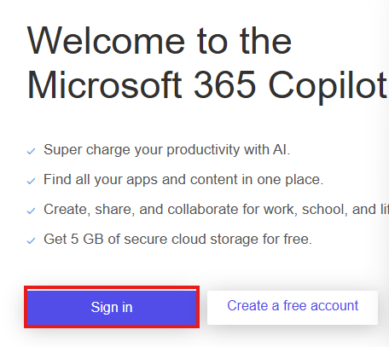
Task: Select checkmark beside Find all your apps
Action: (x=31, y=181)
